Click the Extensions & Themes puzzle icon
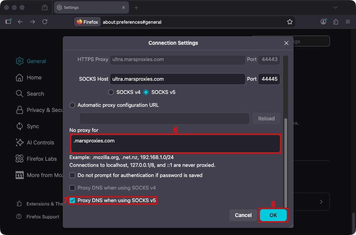Viewport: 356px width, 235px height. pos(19,204)
